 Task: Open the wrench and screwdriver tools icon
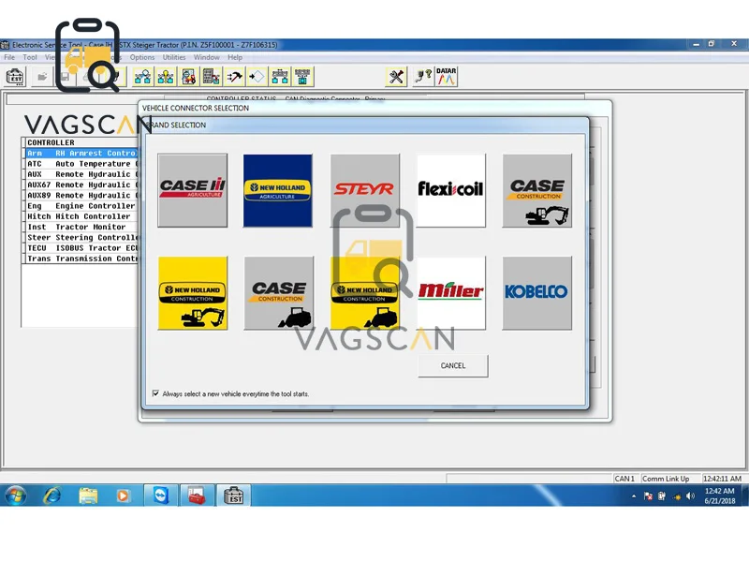point(396,77)
